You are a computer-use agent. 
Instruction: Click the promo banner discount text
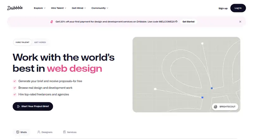click(x=115, y=21)
